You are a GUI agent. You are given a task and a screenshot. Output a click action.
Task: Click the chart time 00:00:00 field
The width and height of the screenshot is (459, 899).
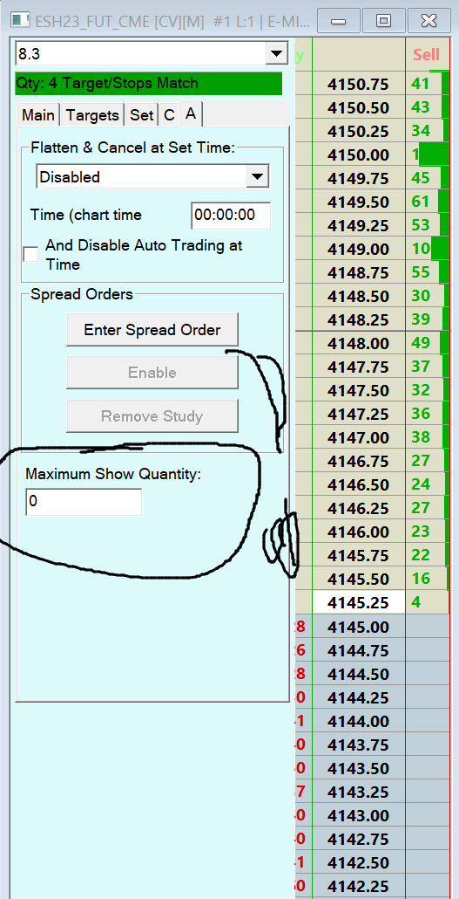pos(231,216)
